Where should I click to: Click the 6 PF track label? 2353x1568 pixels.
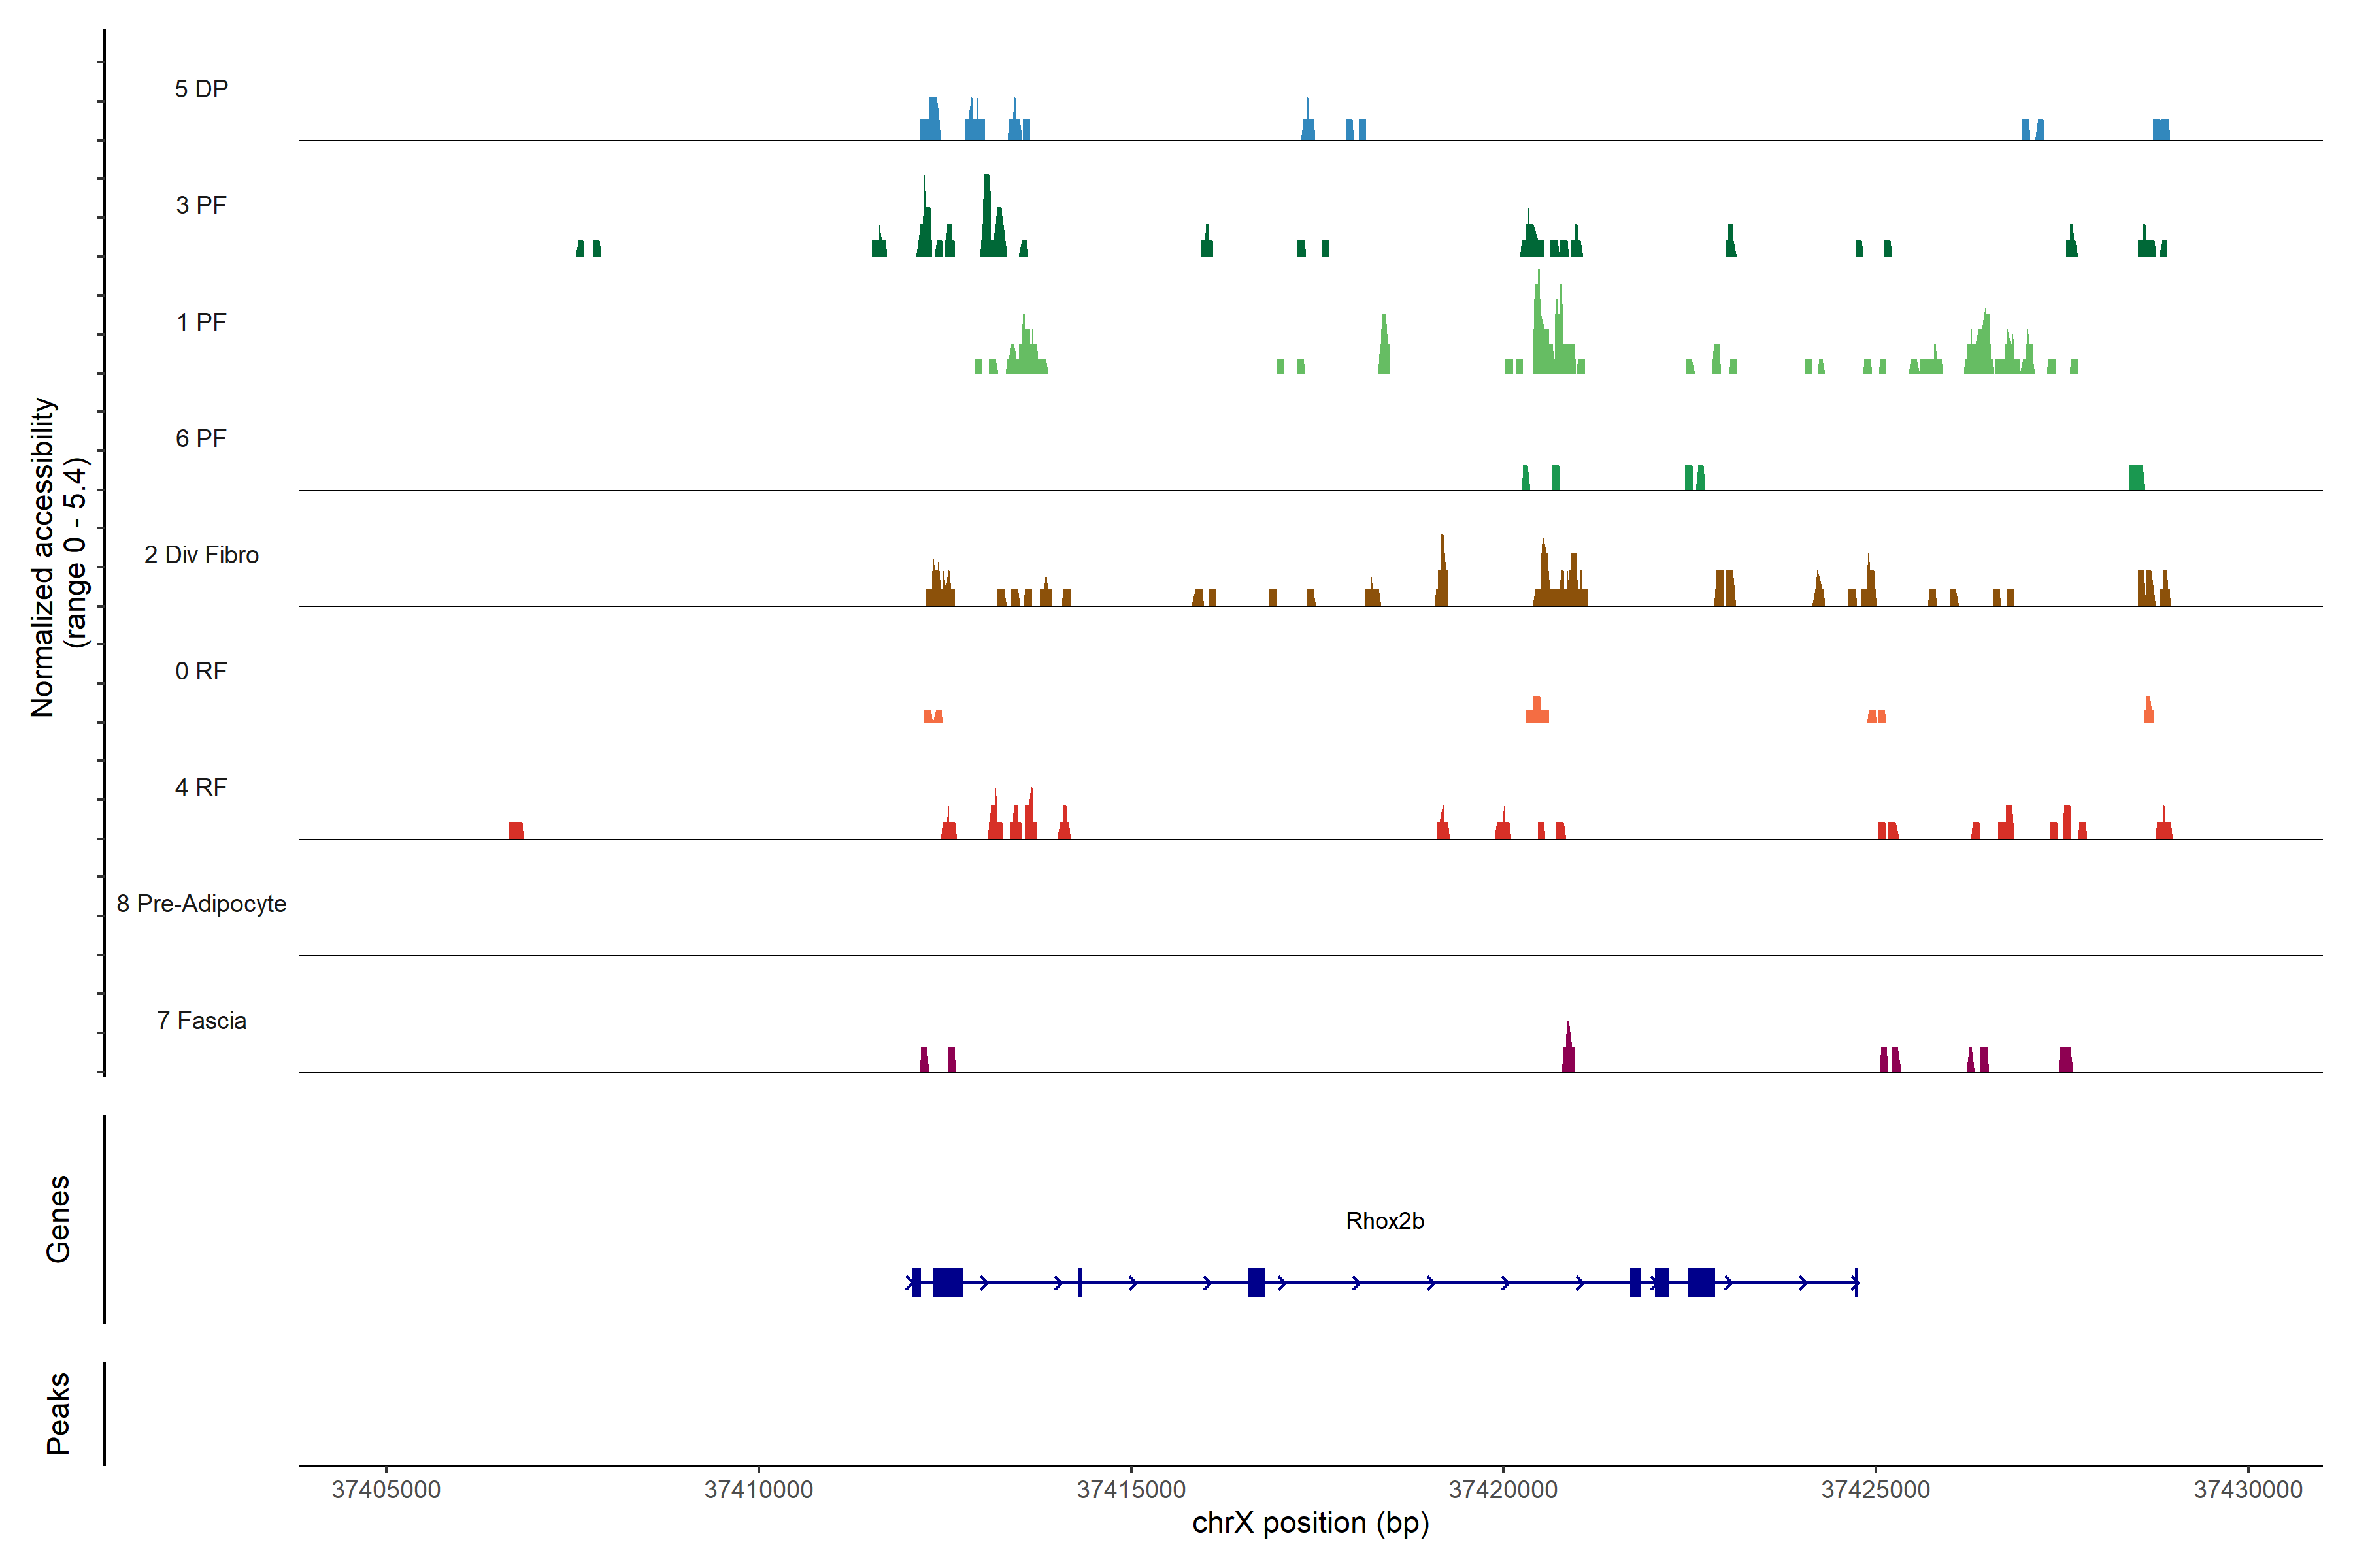coord(201,438)
